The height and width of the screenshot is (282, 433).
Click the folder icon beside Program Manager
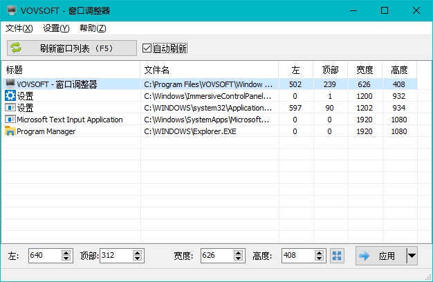10,131
